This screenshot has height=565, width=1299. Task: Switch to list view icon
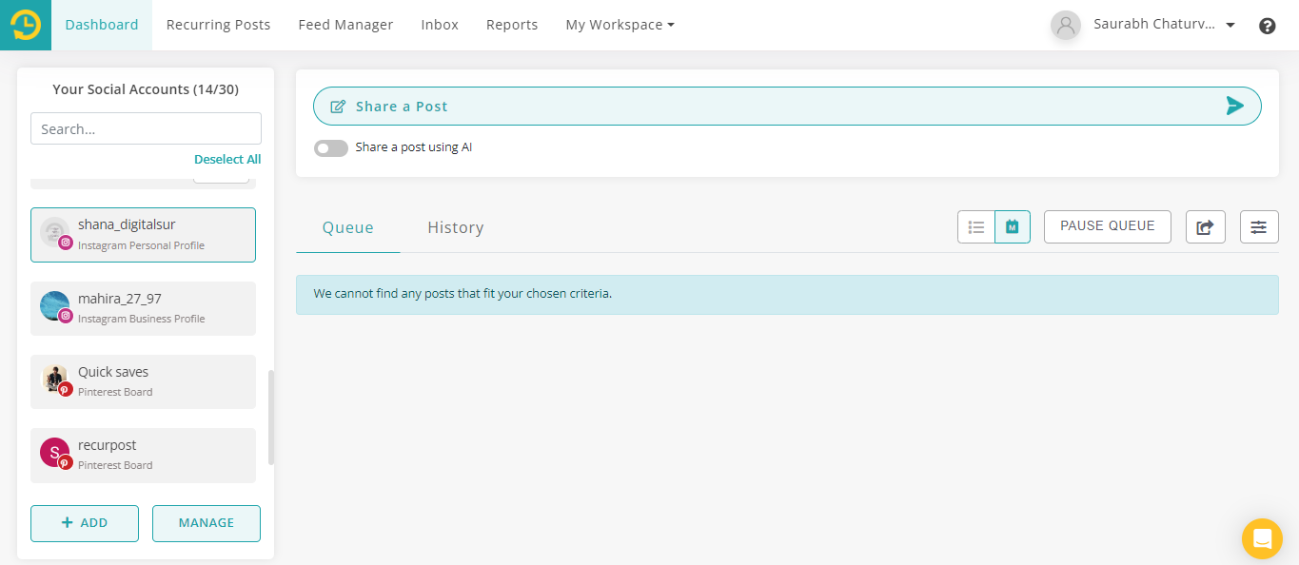coord(975,226)
